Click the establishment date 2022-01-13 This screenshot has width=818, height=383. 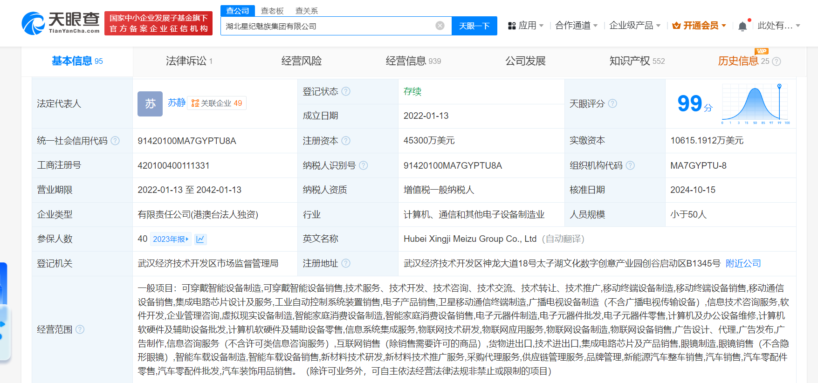[426, 116]
